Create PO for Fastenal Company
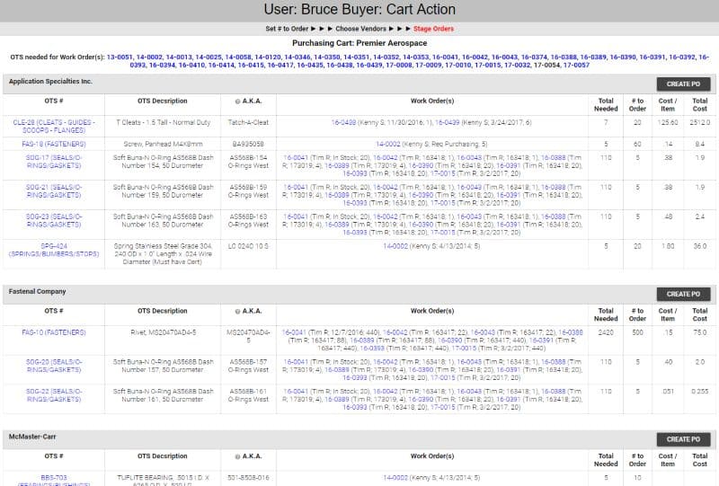This screenshot has height=486, width=719. coord(683,294)
